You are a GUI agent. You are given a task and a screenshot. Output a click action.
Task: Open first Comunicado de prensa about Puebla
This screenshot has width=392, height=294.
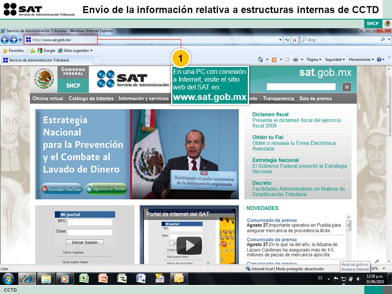272,220
